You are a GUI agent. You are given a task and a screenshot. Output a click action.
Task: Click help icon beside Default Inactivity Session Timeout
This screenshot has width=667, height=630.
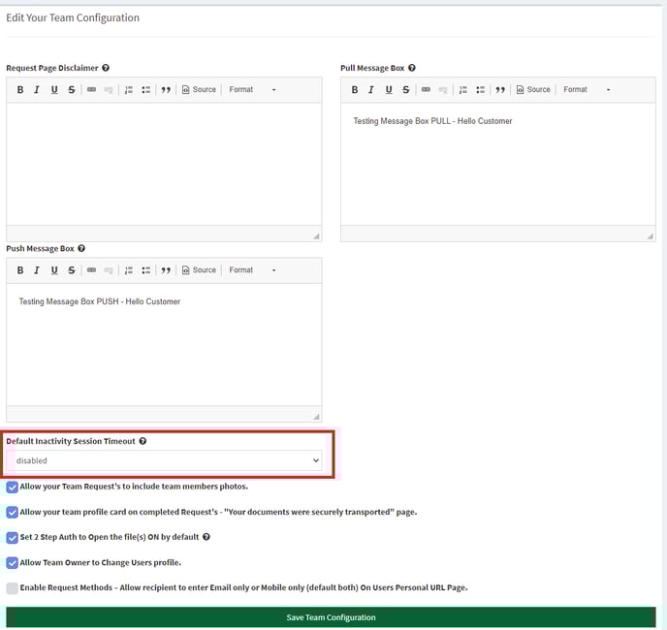click(143, 441)
